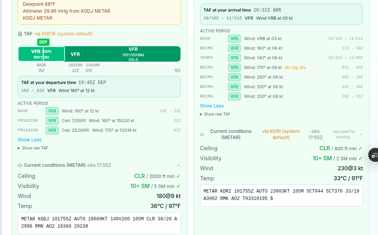Select the 22Z VFR timeline segment
The width and height of the screenshot is (378, 235).
75,54
